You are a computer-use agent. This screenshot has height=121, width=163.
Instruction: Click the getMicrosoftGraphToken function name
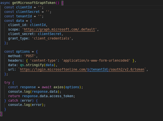click(x=34, y=3)
